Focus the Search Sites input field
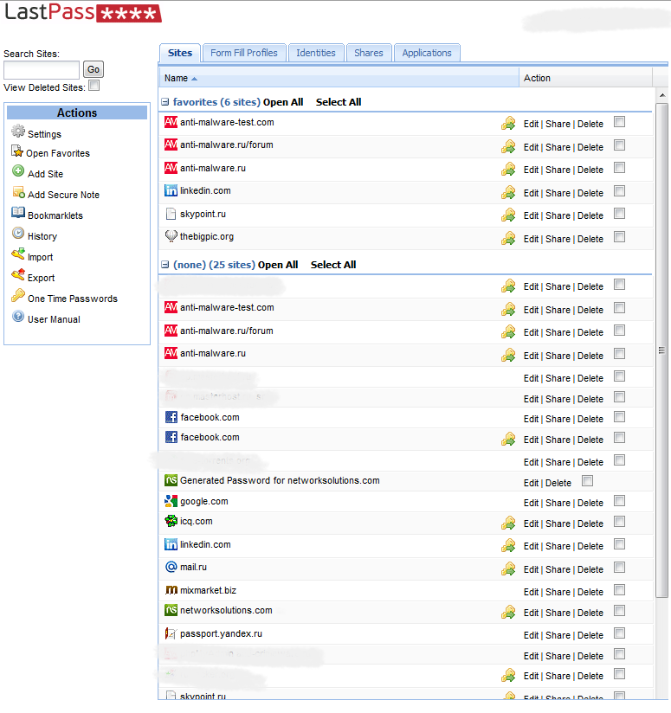 tap(42, 70)
